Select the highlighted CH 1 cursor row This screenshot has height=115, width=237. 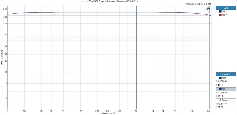pyautogui.click(x=226, y=89)
